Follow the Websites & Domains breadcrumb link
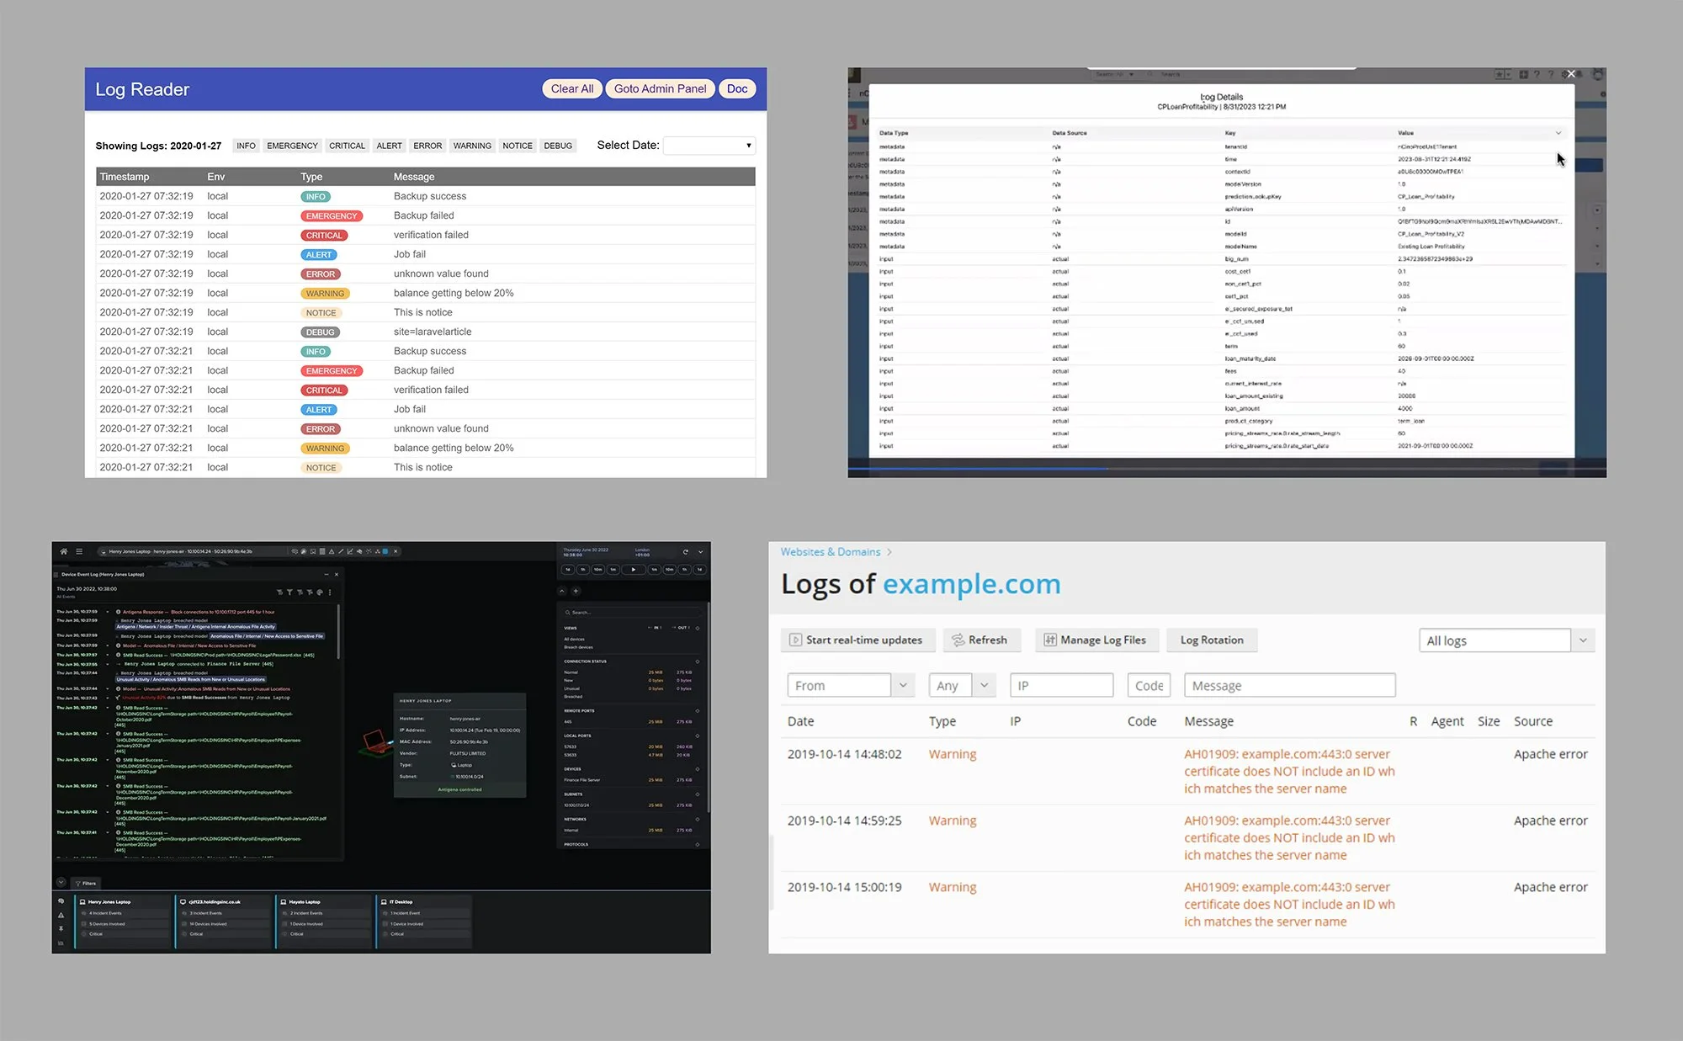This screenshot has width=1683, height=1041. pos(830,552)
